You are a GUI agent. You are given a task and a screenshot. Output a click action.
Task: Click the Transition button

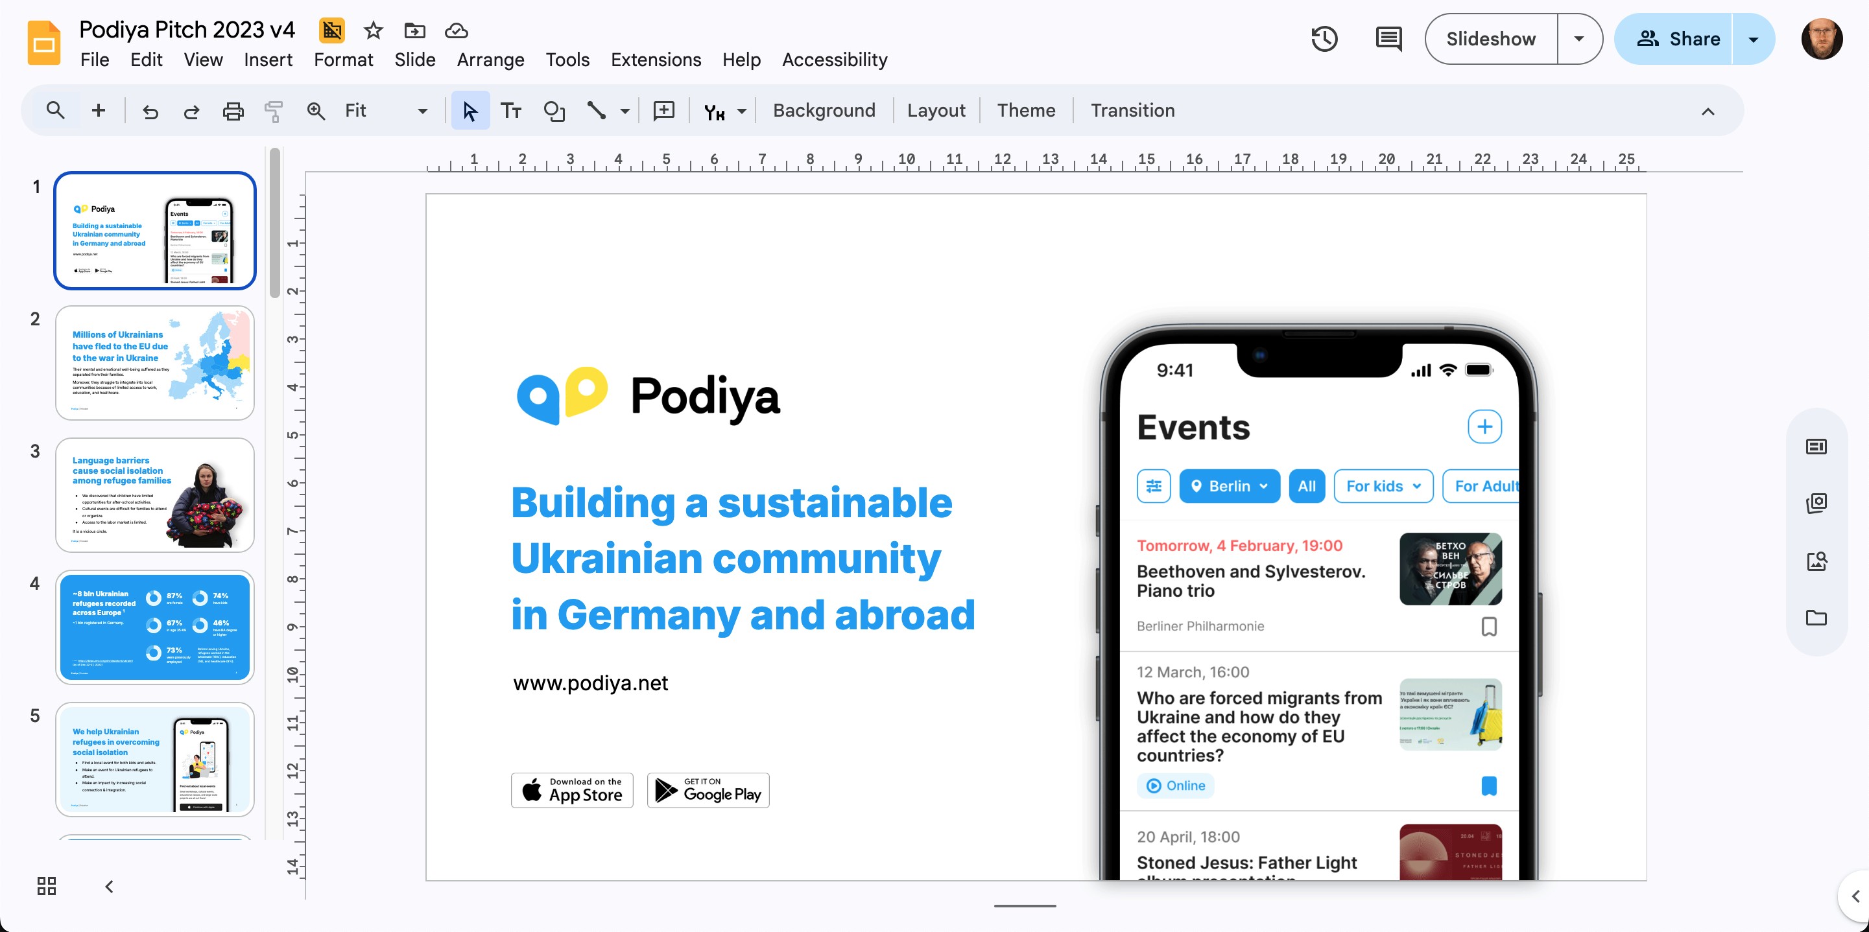[1132, 110]
